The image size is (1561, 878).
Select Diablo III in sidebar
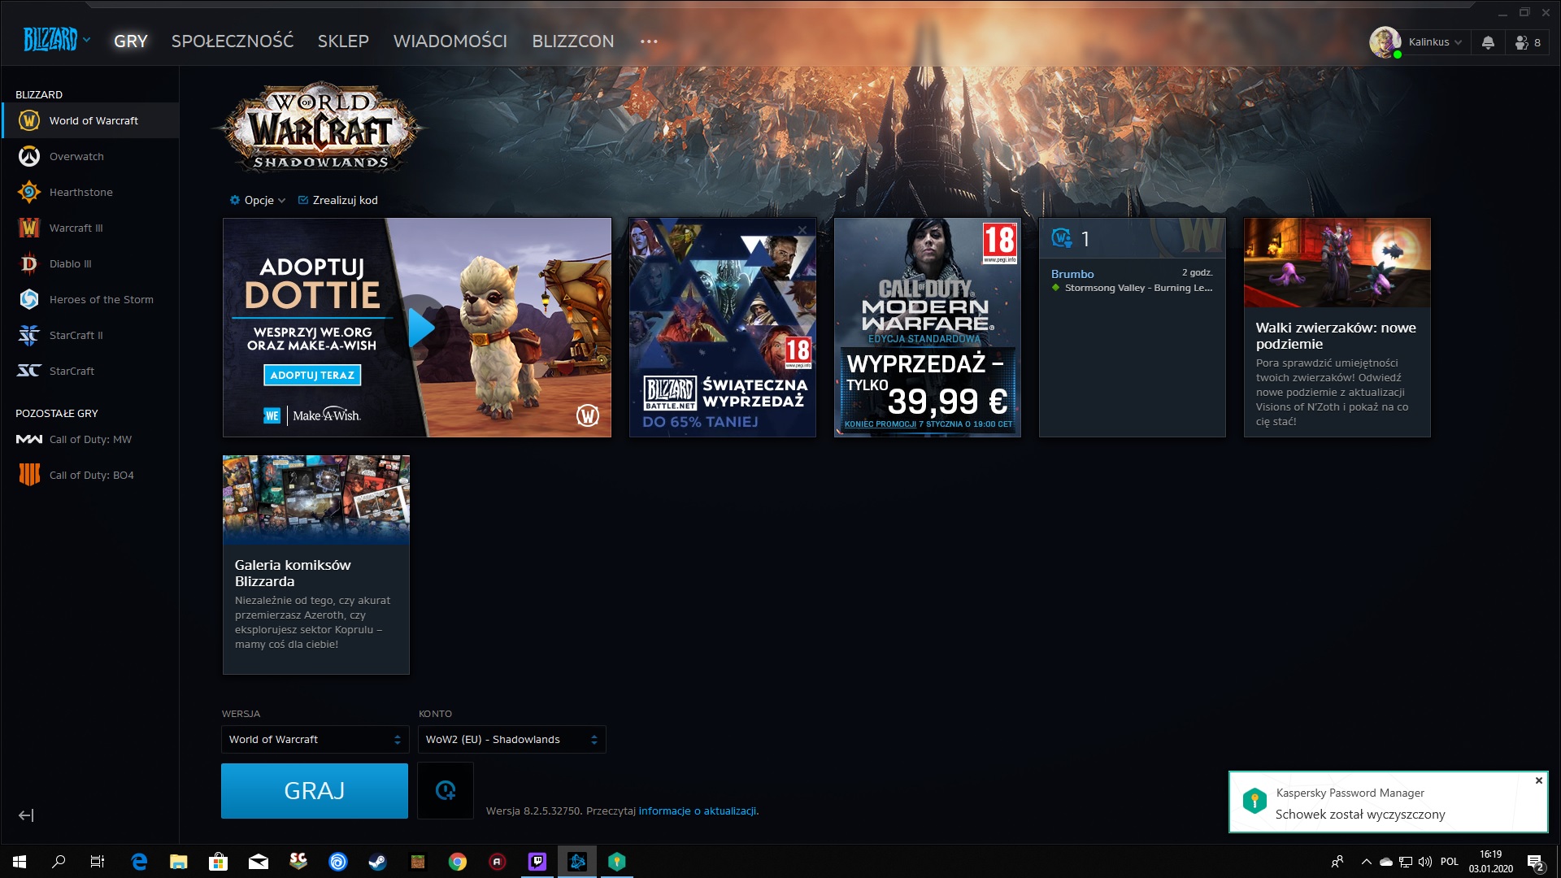[x=70, y=263]
